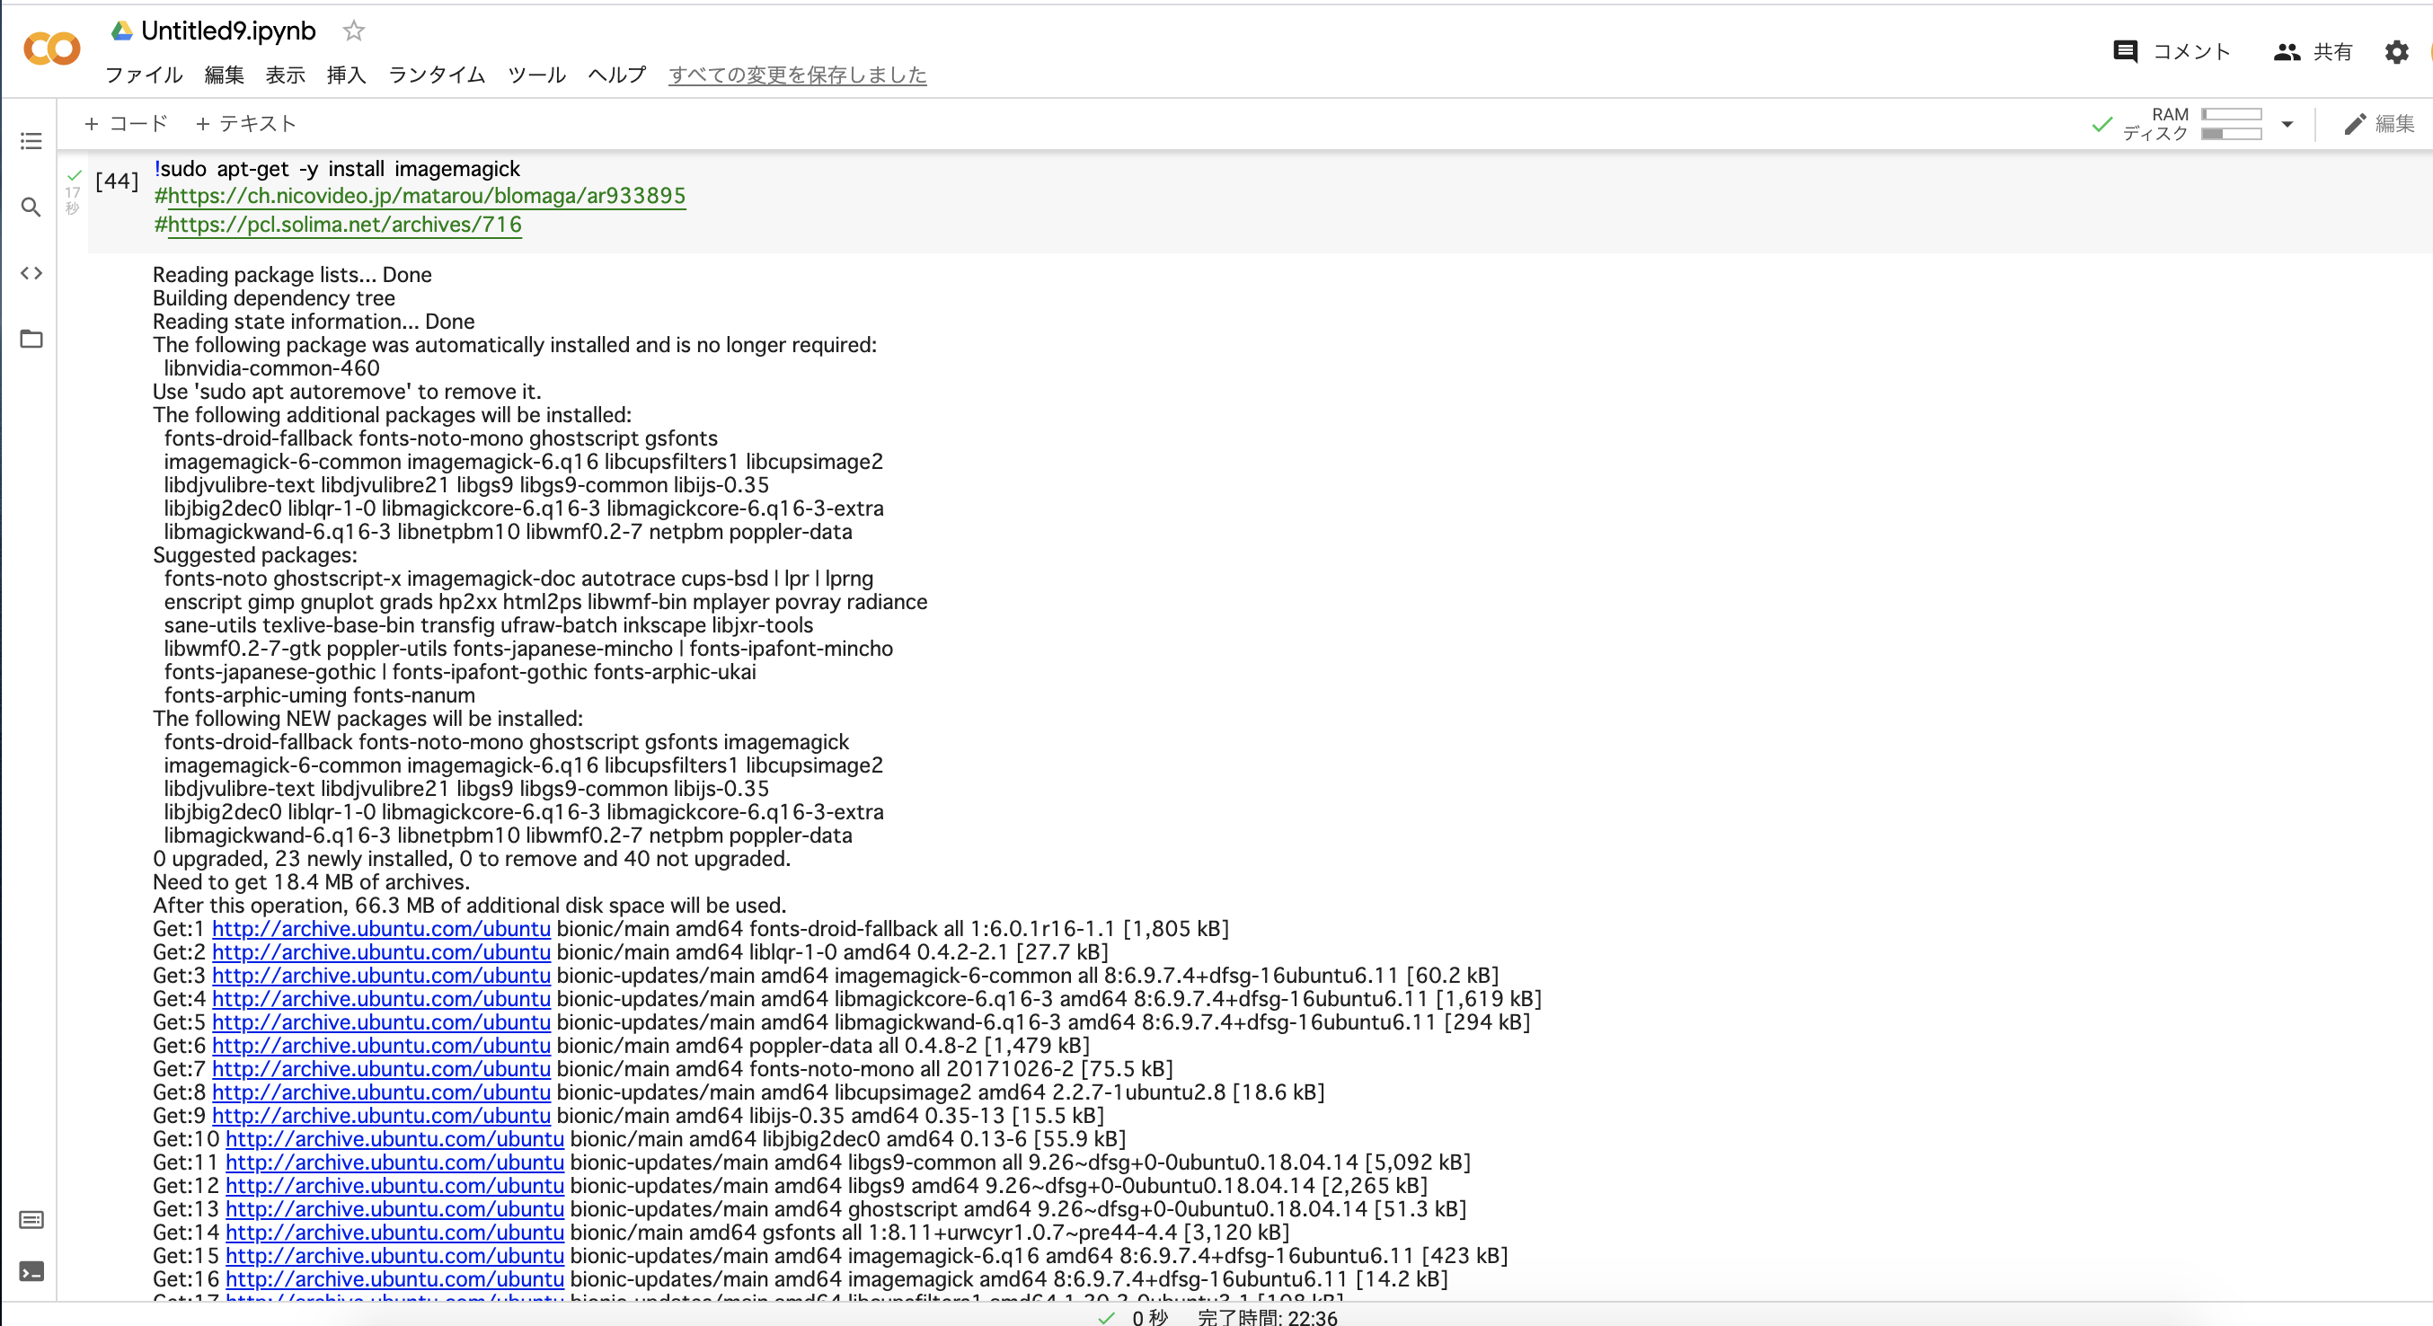Open the terminal icon at bottom-left
2433x1326 pixels.
point(31,1271)
